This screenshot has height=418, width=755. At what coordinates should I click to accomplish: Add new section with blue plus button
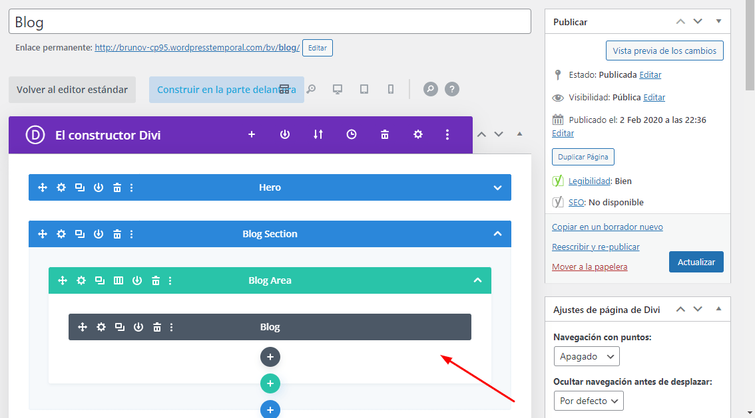pos(270,409)
